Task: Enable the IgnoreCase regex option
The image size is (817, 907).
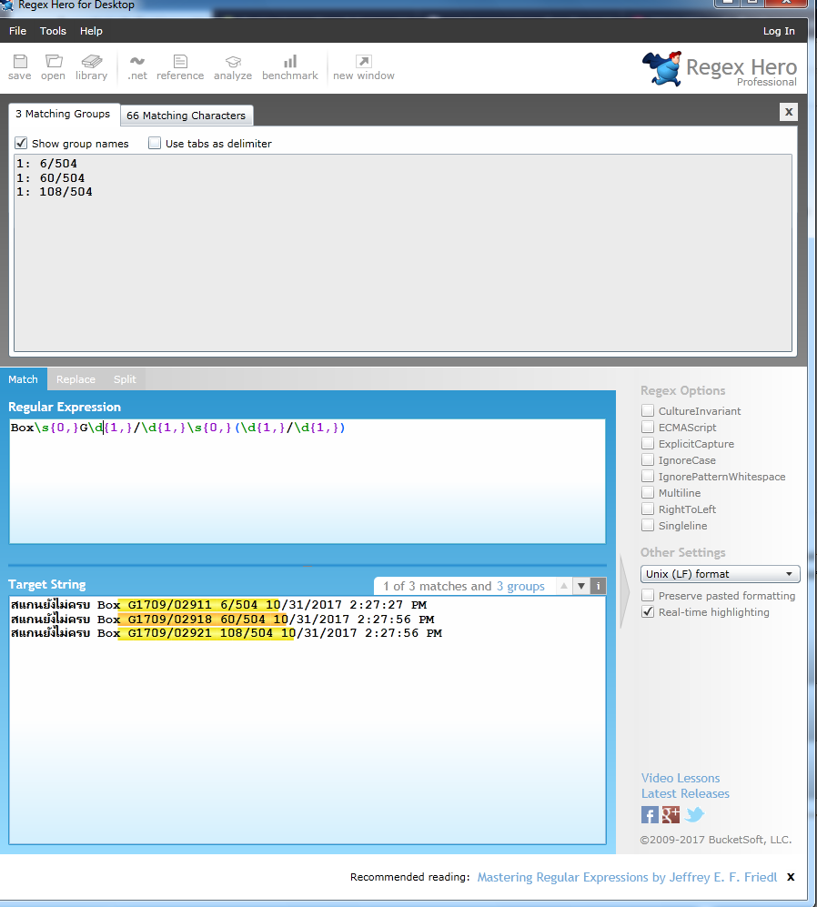Action: click(648, 460)
